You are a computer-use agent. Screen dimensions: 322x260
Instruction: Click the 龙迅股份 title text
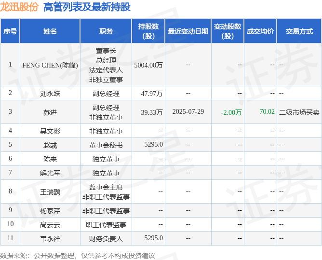click(19, 7)
